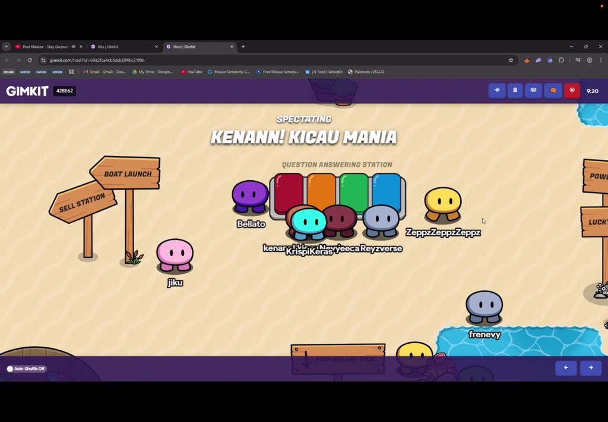
Task: Bookmark this page with star icon
Action: [511, 60]
